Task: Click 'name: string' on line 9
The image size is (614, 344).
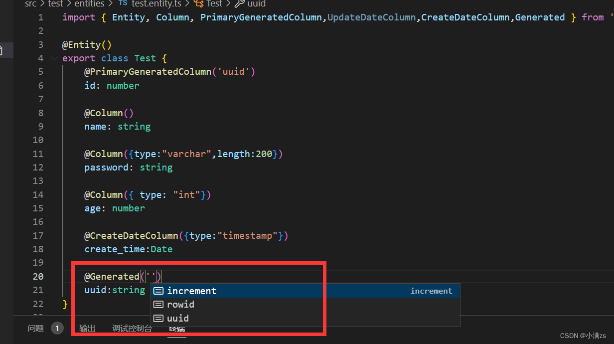Action: coord(117,127)
